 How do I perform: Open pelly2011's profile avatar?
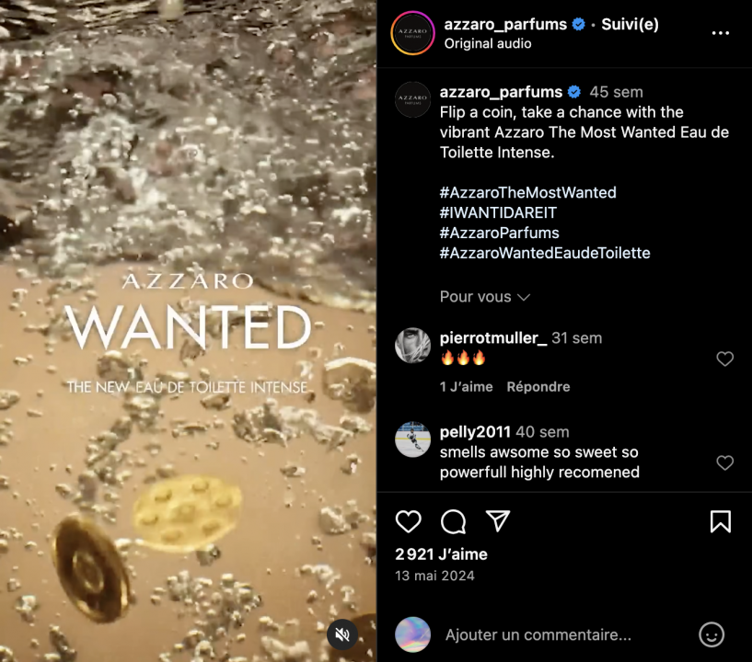[412, 439]
